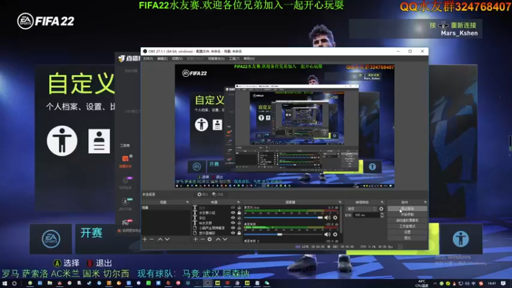This screenshot has height=288, width=512.
Task: Open the 编辑(E) menu
Action: (163, 59)
